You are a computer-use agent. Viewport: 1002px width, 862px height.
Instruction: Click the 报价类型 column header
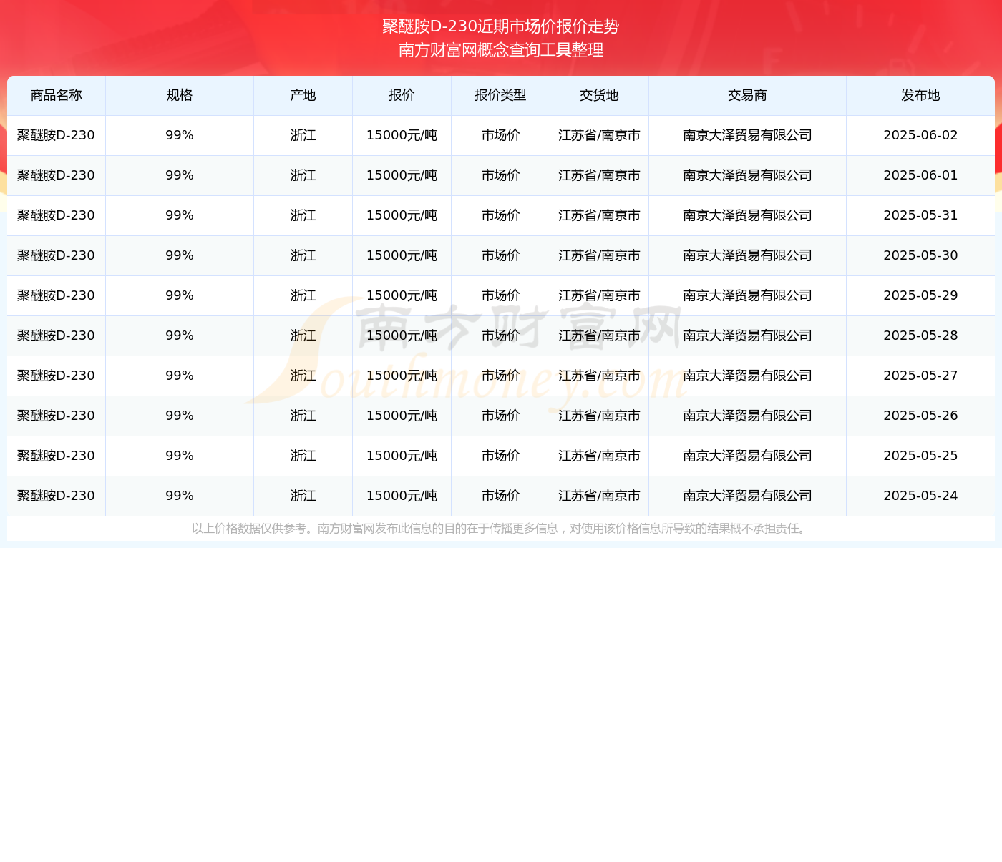coord(500,95)
